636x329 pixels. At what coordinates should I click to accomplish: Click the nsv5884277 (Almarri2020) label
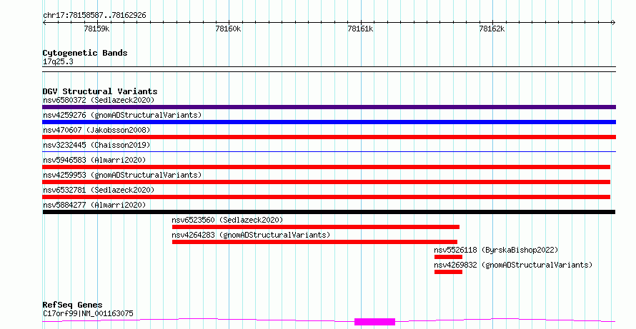pyautogui.click(x=94, y=205)
